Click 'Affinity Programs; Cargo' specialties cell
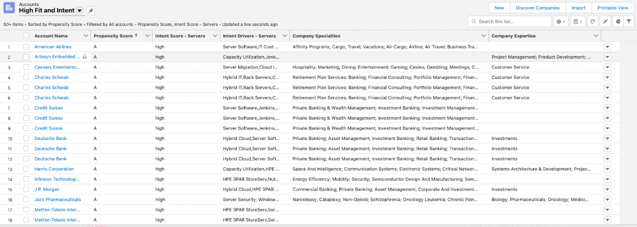The image size is (637, 227). [x=385, y=47]
